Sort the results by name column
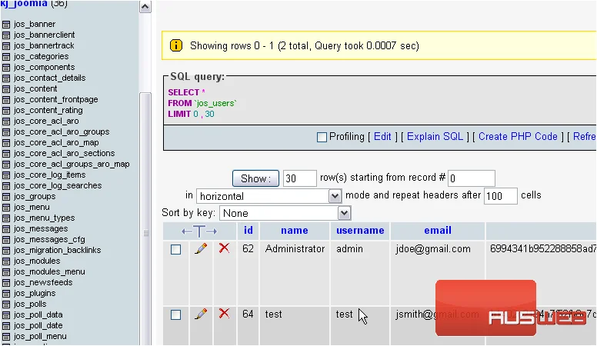 [x=295, y=231]
